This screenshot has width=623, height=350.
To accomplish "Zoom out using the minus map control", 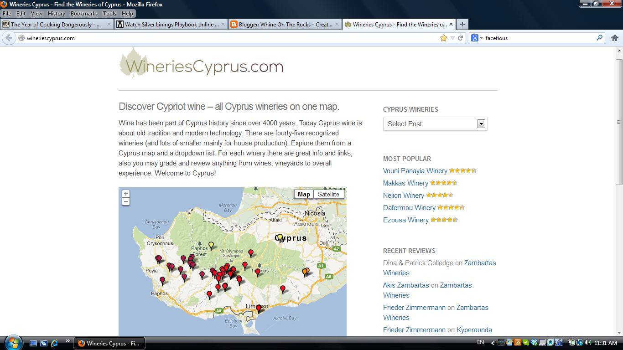I will (125, 201).
